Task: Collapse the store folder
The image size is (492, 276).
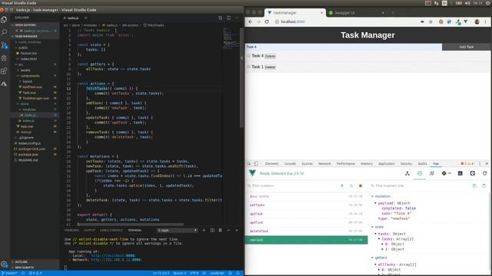Action: 25,104
